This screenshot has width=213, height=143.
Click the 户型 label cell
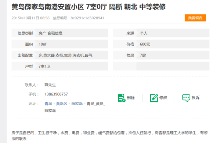pos(24,66)
